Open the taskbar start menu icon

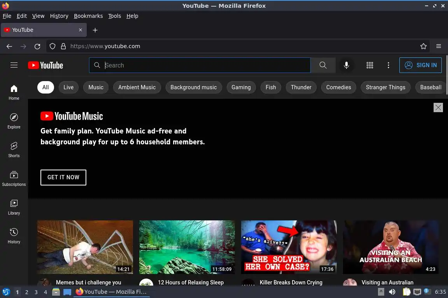[6, 292]
